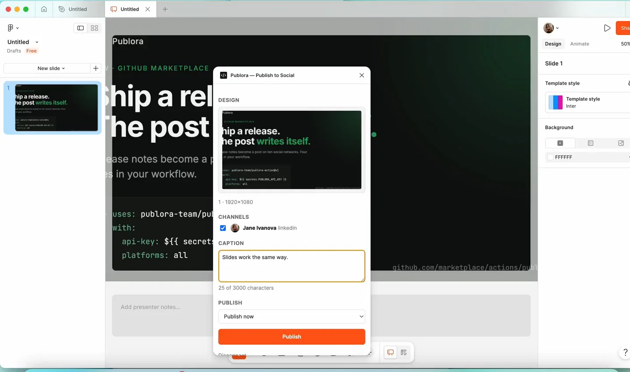Uncheck the Jane Ivanova linkedin channel
This screenshot has width=630, height=372.
click(x=223, y=228)
